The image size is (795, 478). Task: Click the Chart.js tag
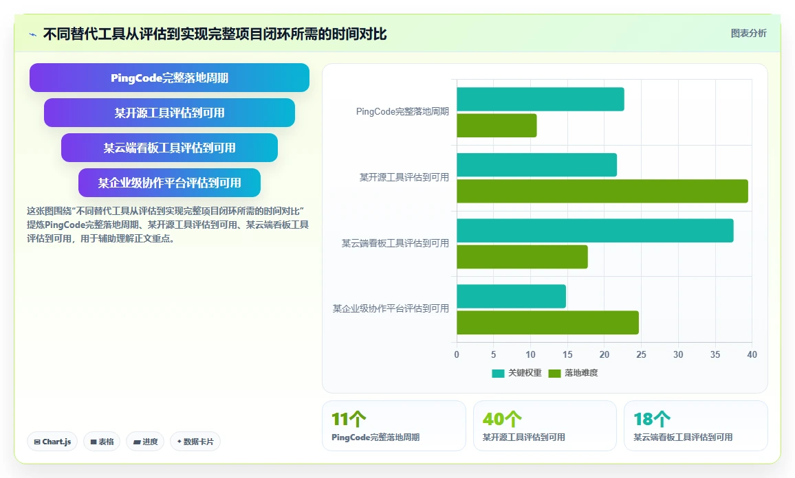pos(52,442)
